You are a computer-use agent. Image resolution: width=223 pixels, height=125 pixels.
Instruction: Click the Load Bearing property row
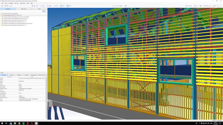click(x=23, y=93)
